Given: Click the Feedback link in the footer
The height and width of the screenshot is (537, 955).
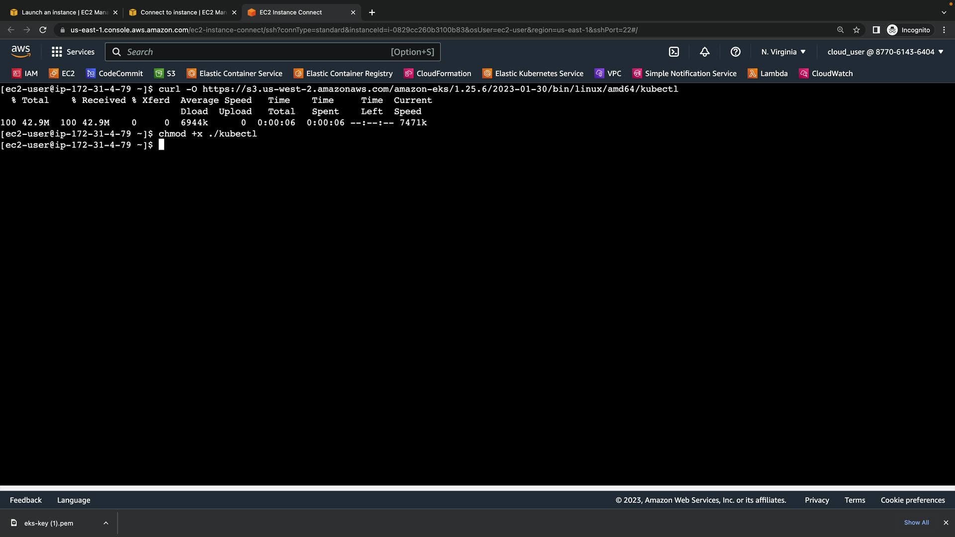Looking at the screenshot, I should tap(26, 500).
